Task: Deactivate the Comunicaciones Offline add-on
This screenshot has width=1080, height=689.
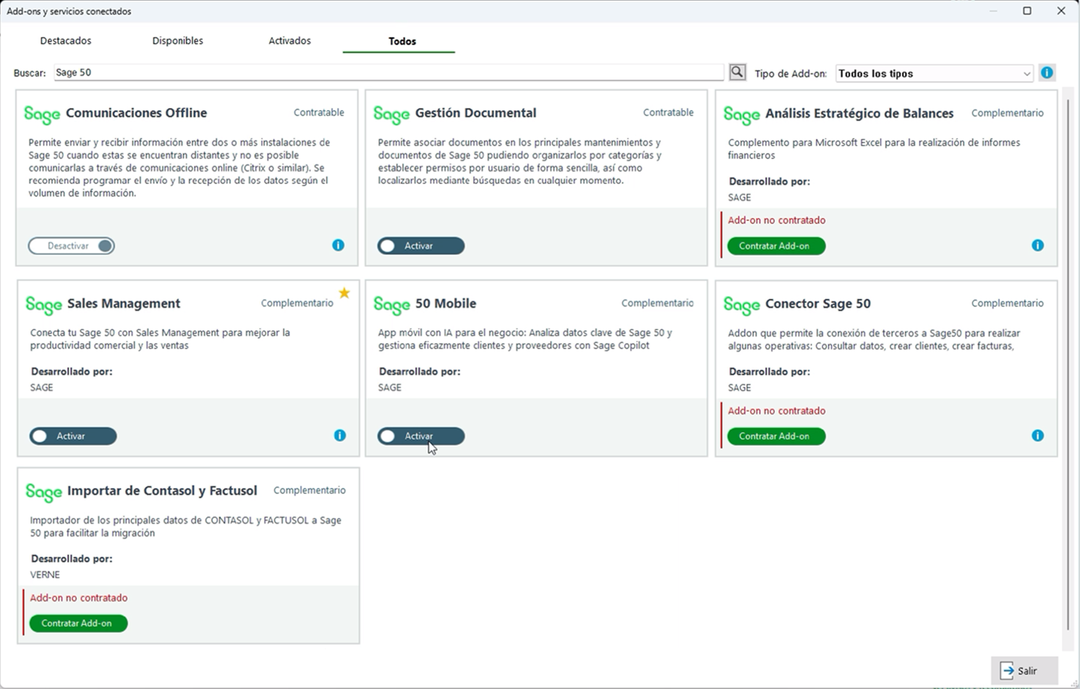Action: click(72, 246)
